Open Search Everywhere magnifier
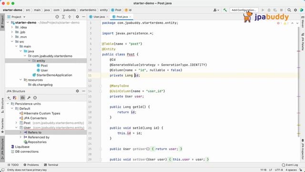This screenshot has height=172, width=305. 289,10
